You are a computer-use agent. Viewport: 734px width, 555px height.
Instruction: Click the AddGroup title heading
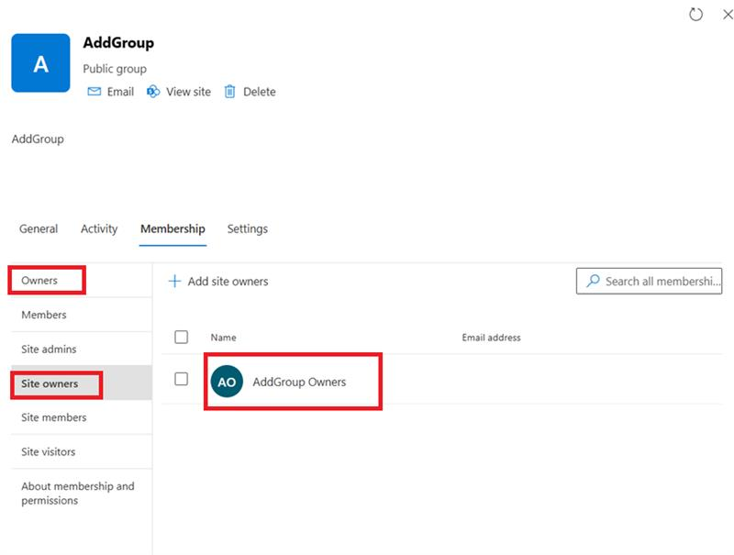[x=118, y=42]
